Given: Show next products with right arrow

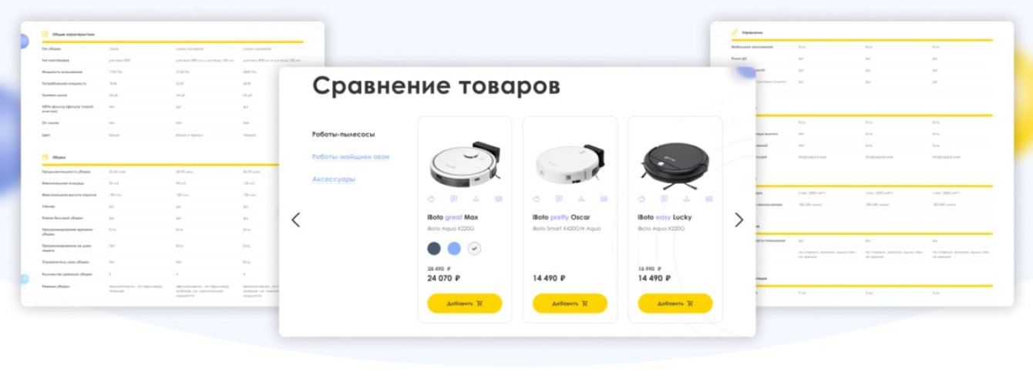Looking at the screenshot, I should pos(739,219).
